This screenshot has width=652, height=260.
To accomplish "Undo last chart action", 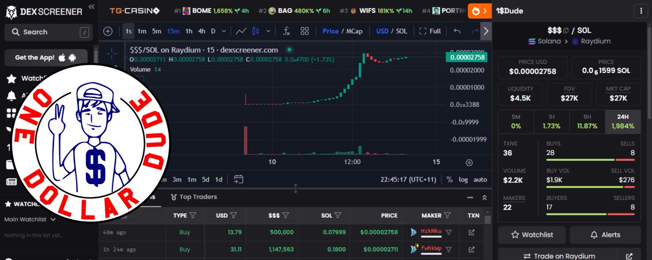I will 457,31.
